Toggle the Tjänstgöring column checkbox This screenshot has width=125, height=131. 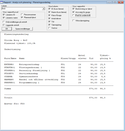click(49, 25)
